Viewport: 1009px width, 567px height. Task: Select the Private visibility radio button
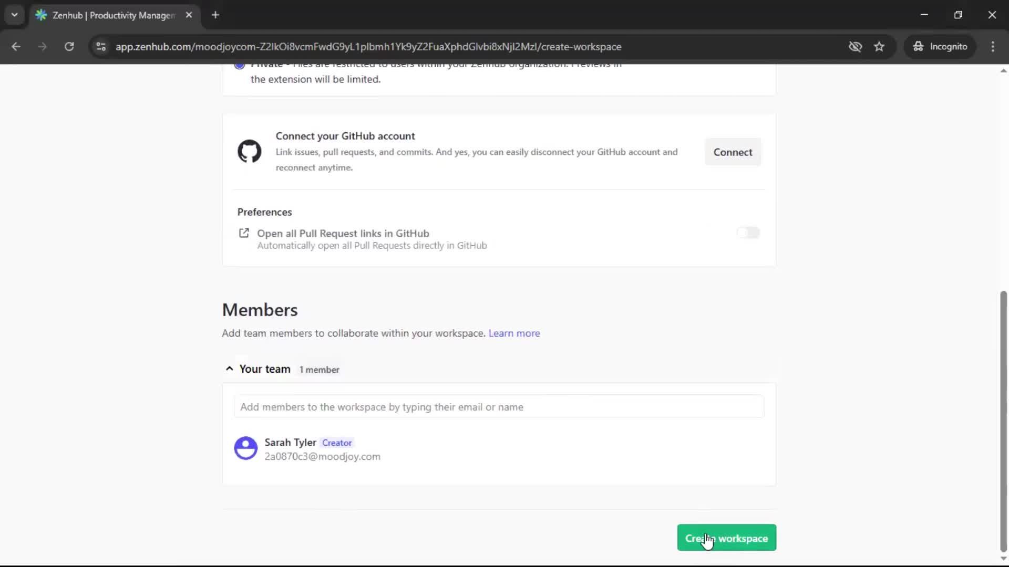point(239,64)
